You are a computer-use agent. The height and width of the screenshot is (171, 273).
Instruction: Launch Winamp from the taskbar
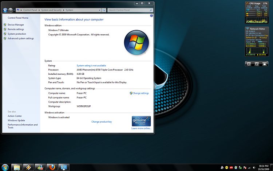pyautogui.click(x=28, y=167)
